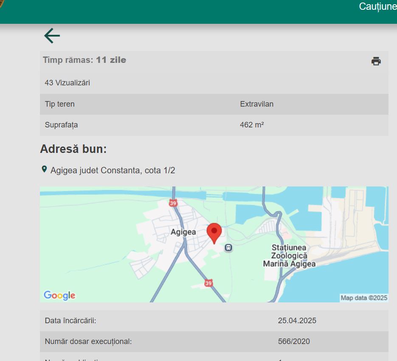Go back using the left arrow icon
The height and width of the screenshot is (361, 397).
[52, 36]
